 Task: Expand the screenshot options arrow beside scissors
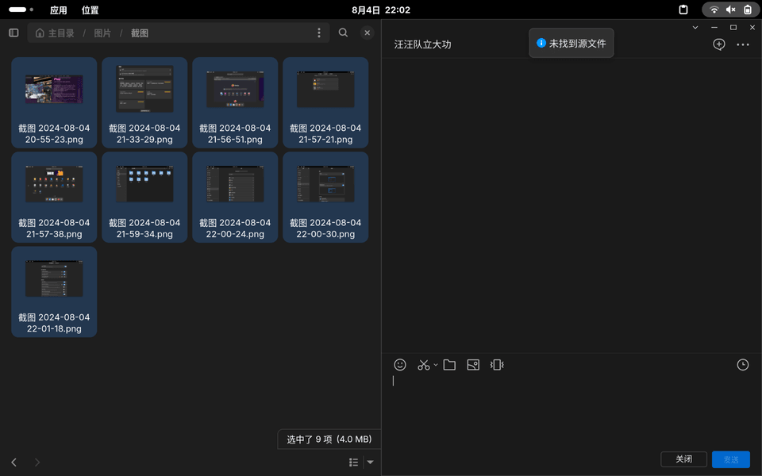pos(436,366)
